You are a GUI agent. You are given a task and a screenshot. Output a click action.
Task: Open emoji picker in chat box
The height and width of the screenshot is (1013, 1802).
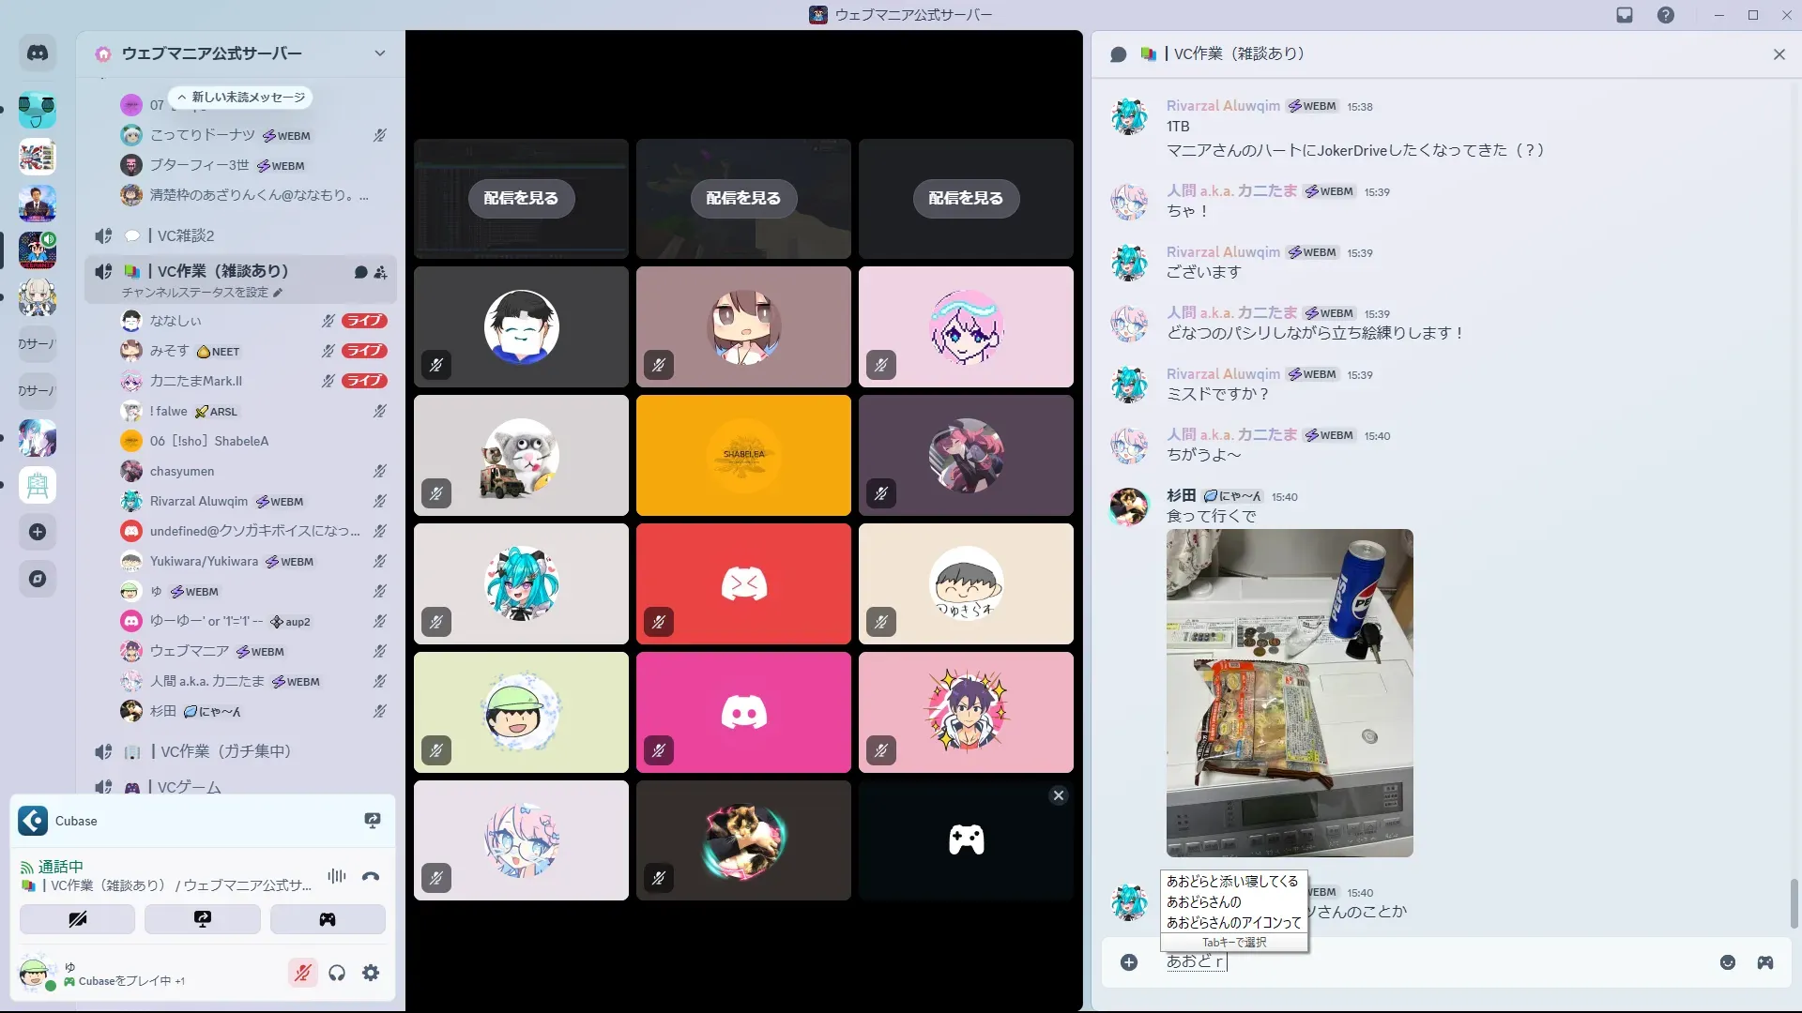1727,962
